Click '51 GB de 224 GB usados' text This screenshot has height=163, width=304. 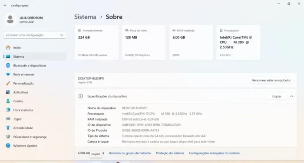click(93, 55)
